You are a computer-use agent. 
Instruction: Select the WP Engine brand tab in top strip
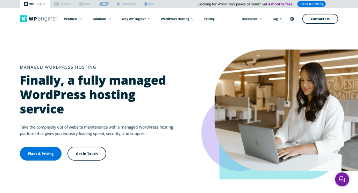pos(35,4)
